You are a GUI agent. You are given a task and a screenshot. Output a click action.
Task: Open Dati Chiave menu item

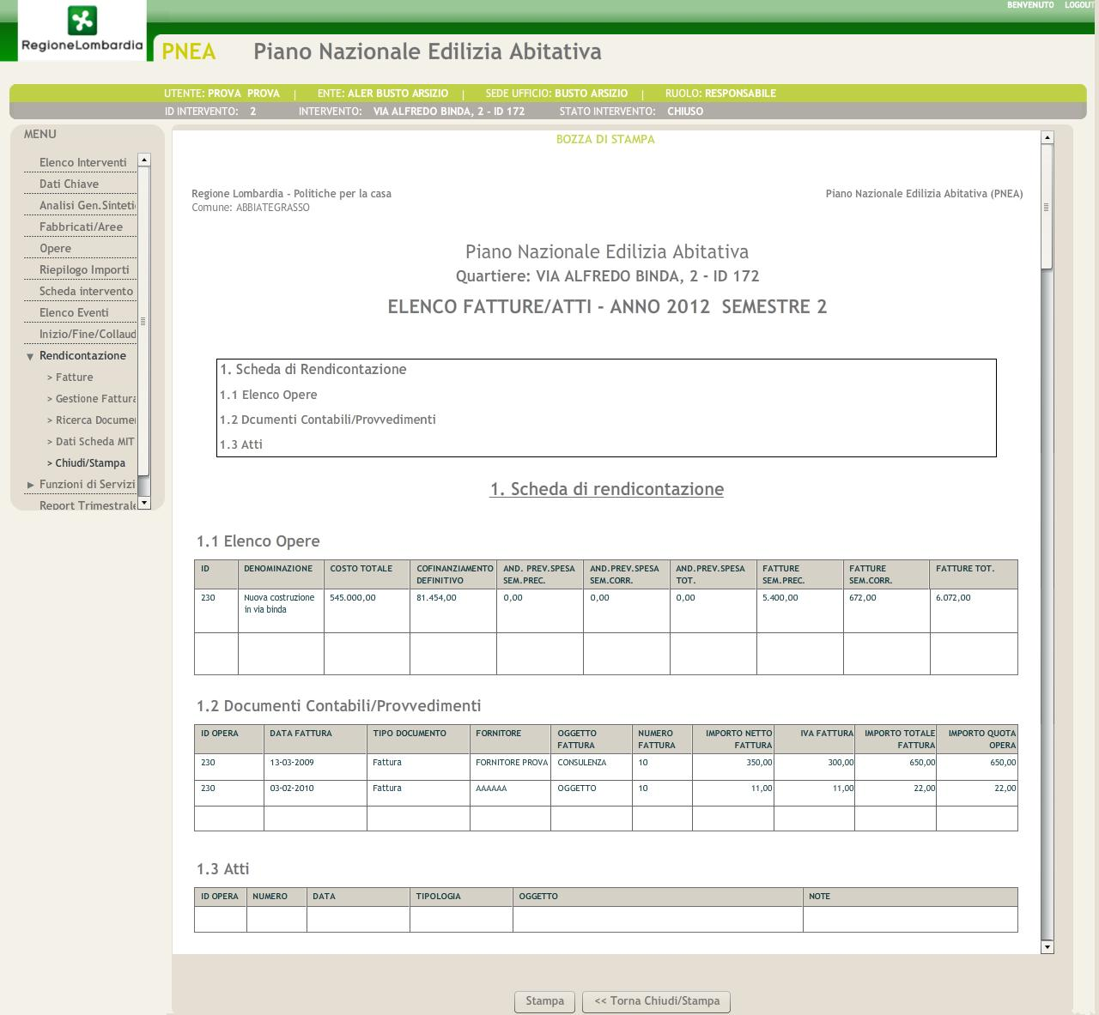(x=69, y=184)
